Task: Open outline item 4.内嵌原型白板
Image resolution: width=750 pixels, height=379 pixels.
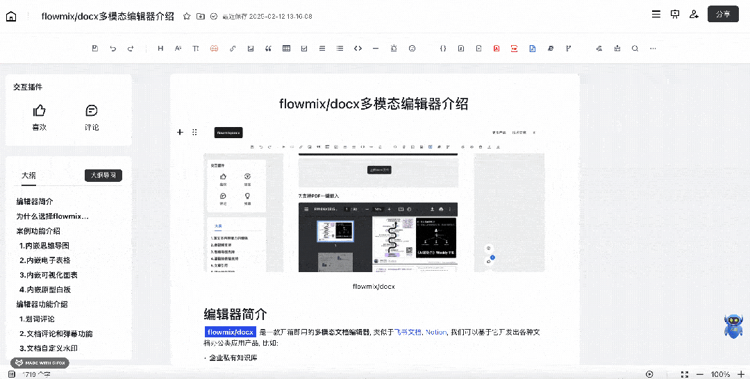Action: coord(45,289)
